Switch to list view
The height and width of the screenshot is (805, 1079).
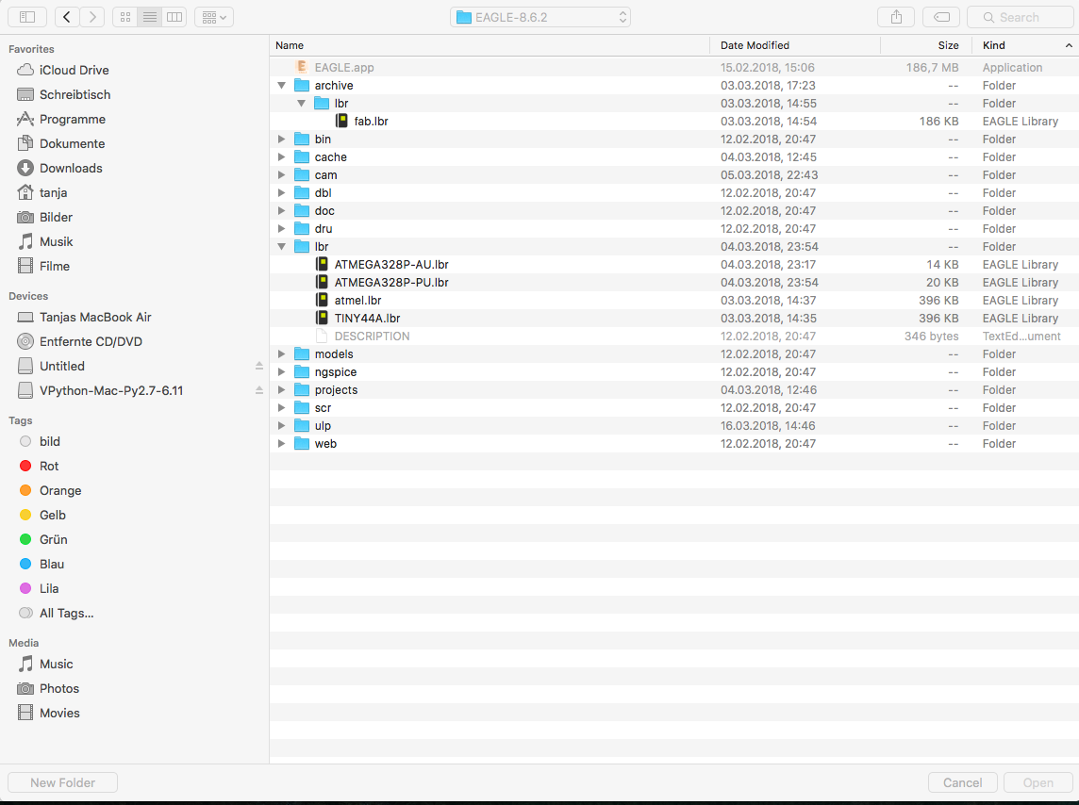pos(149,17)
